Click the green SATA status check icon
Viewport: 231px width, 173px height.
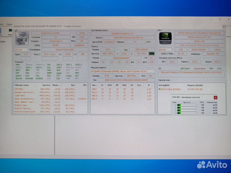pyautogui.click(x=159, y=89)
